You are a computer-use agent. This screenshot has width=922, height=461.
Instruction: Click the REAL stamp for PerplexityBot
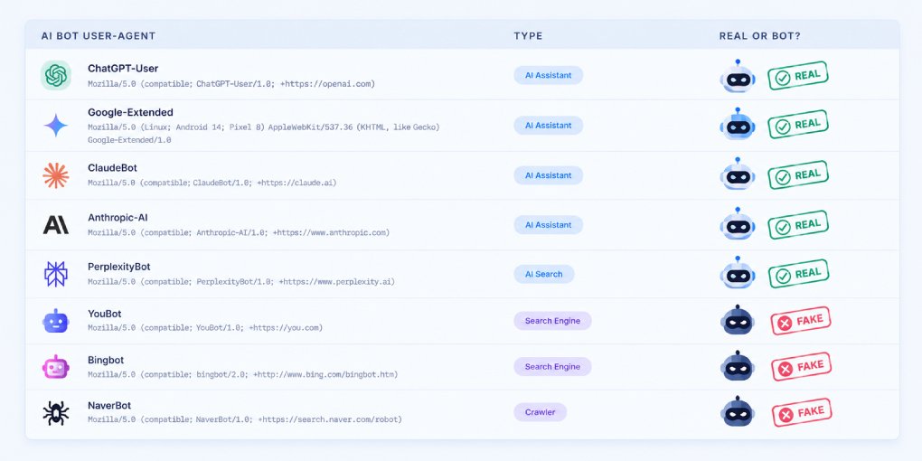coord(798,273)
